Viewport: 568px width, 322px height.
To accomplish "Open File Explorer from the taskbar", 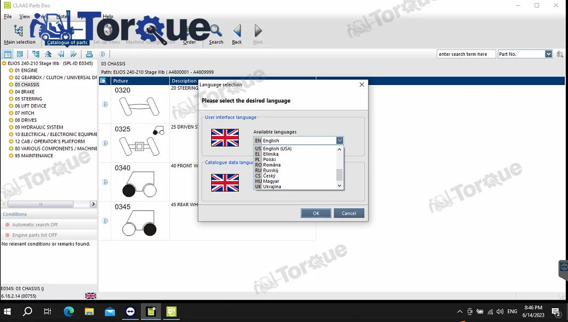I will tap(89, 311).
